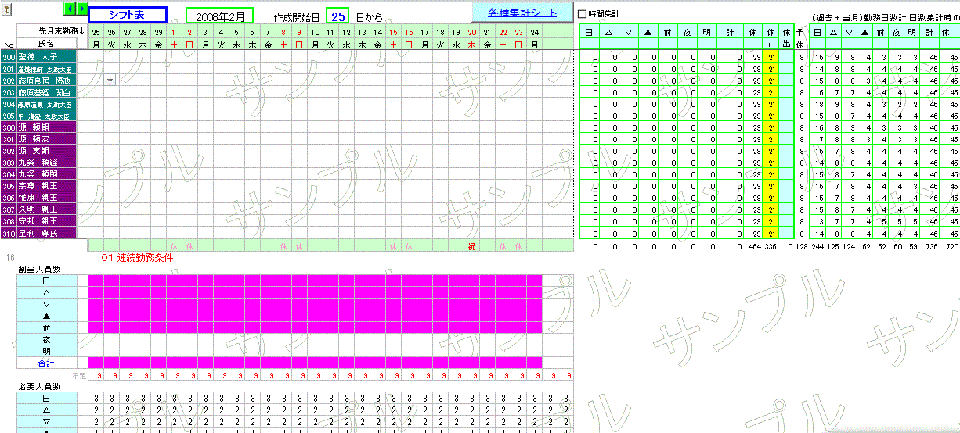
Task: Click the 合計 row label
Action: (x=47, y=363)
